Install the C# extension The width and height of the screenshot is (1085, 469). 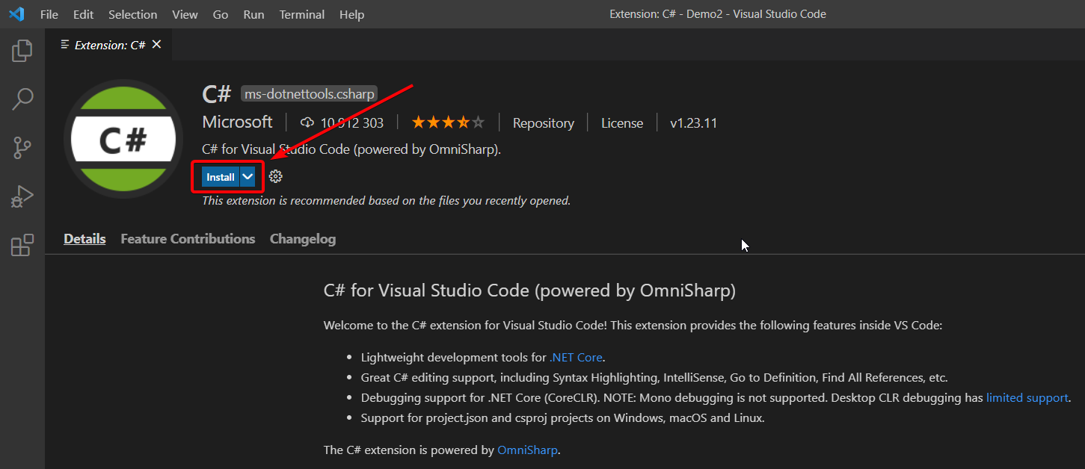(220, 176)
